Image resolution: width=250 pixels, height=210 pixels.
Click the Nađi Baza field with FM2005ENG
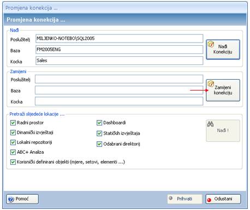[x=120, y=50]
